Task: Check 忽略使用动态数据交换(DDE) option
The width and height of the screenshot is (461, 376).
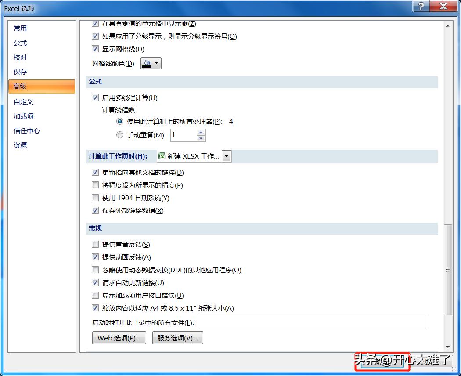Action: pos(95,270)
